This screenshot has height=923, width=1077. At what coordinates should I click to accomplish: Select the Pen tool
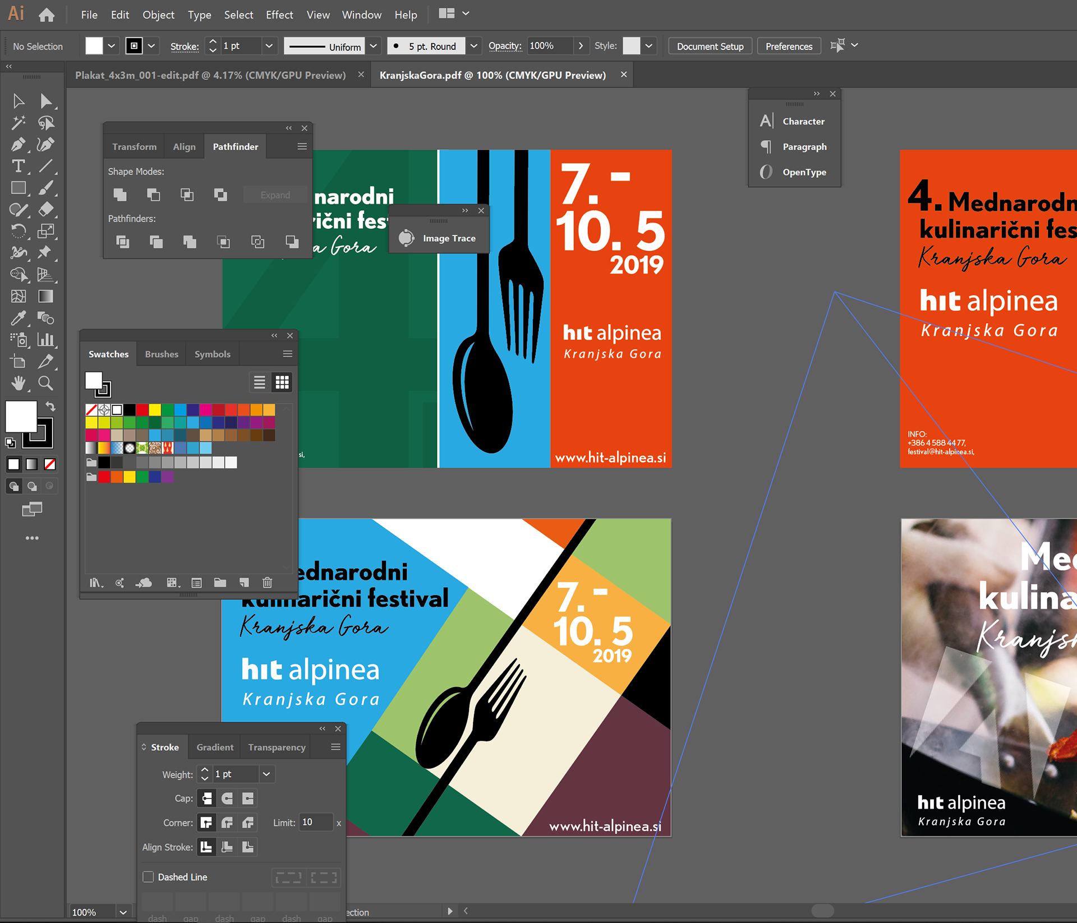click(18, 145)
